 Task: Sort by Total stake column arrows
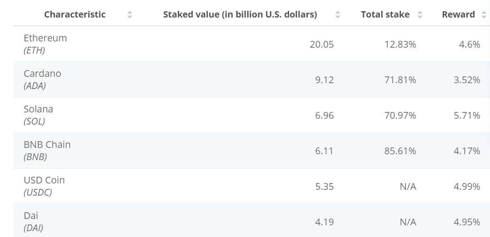(420, 15)
